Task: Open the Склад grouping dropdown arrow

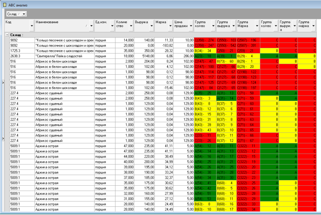Action: click(24, 14)
